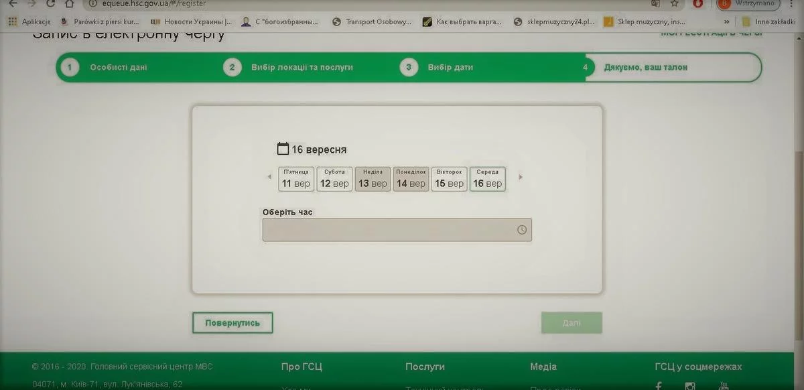Open the Instagram icon in the footer
804x390 pixels.
(690, 386)
